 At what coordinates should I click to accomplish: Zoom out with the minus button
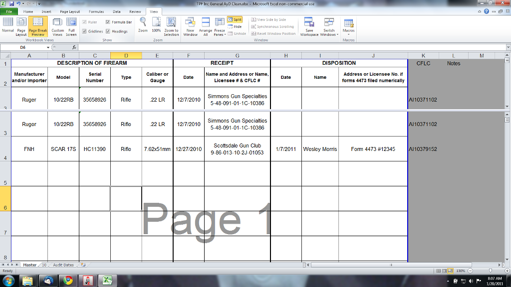470,271
